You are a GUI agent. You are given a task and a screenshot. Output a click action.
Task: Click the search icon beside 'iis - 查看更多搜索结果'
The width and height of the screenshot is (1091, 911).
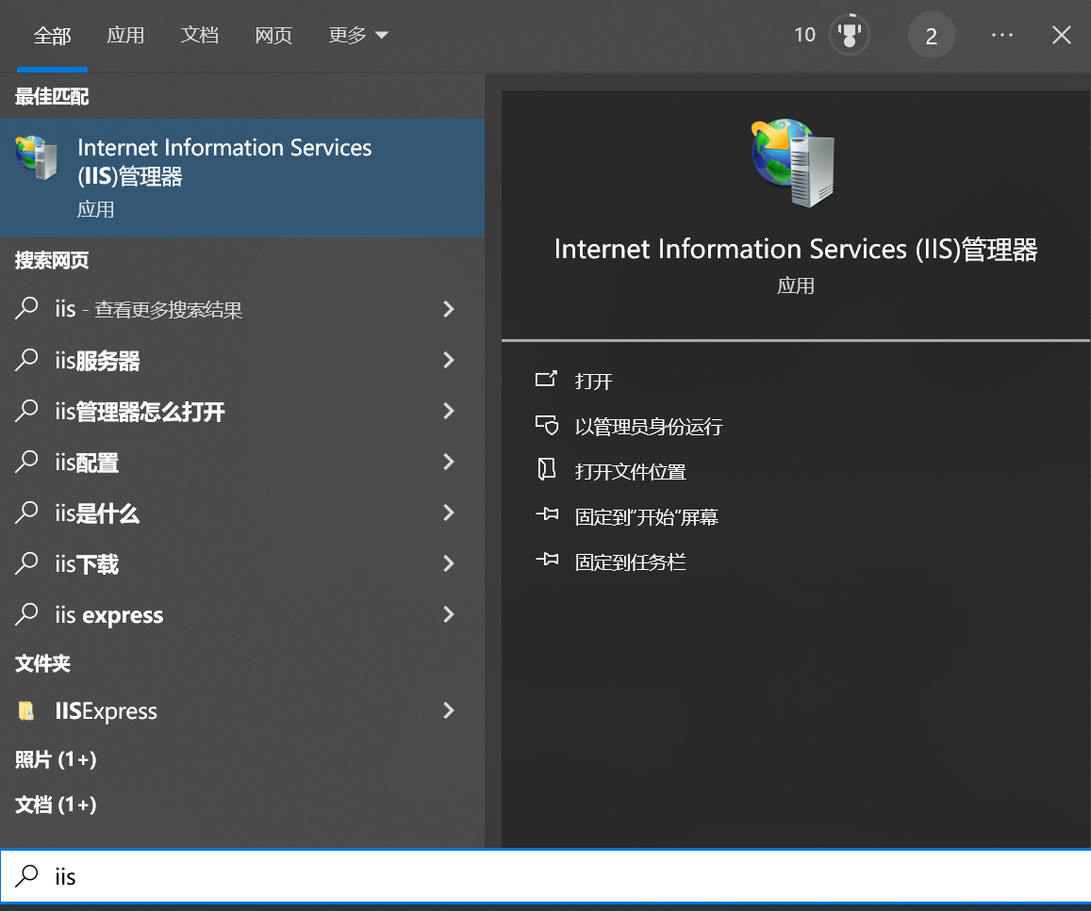click(26, 308)
